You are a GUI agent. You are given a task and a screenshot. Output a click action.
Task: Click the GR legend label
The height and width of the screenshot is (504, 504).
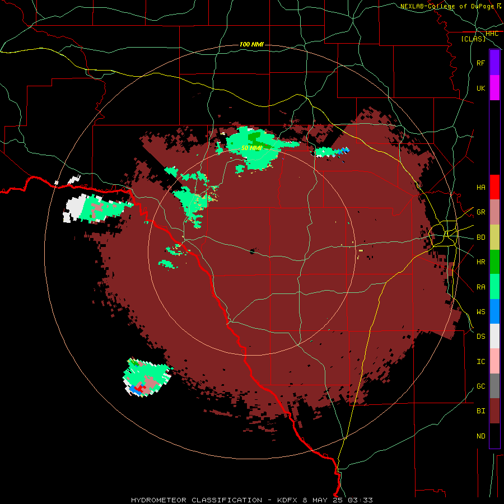point(481,212)
